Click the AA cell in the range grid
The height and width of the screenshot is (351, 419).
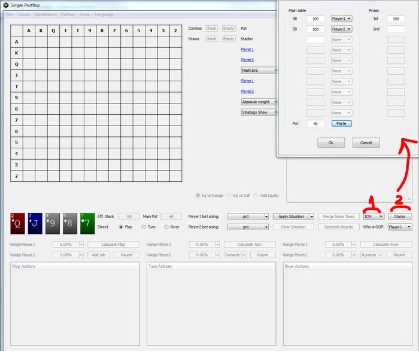click(x=29, y=42)
